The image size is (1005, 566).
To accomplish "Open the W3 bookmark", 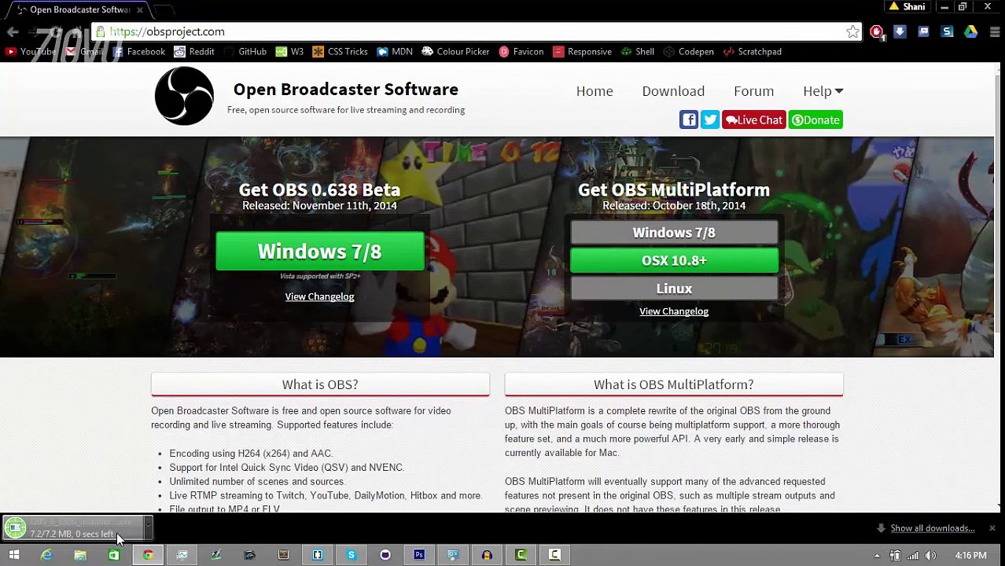I will click(289, 51).
